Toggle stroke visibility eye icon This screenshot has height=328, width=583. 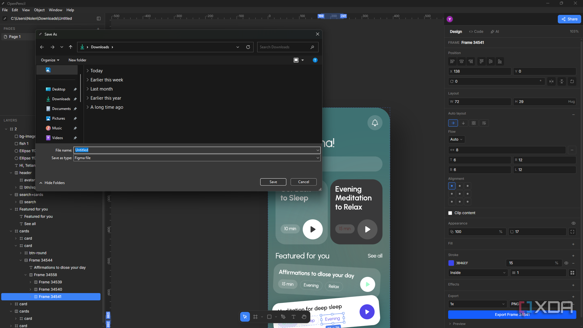coord(566,263)
